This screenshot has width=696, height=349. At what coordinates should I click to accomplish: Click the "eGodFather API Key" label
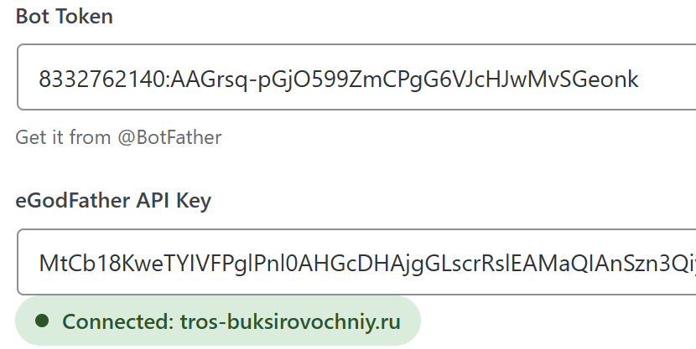pyautogui.click(x=113, y=201)
